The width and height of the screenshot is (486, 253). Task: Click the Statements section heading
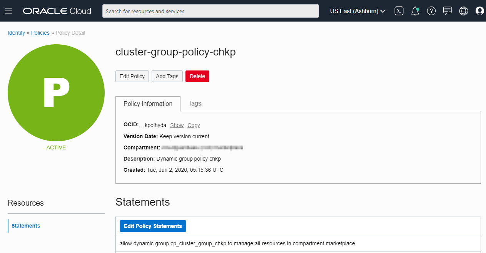click(142, 202)
